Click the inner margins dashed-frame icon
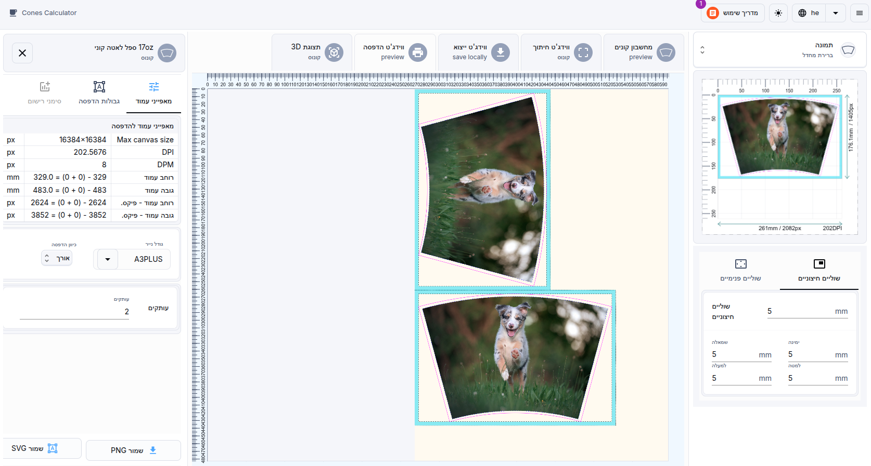The width and height of the screenshot is (871, 466). 741,264
